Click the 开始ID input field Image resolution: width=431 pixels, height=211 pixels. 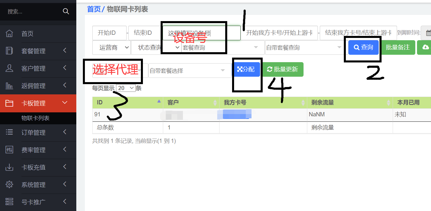(109, 33)
